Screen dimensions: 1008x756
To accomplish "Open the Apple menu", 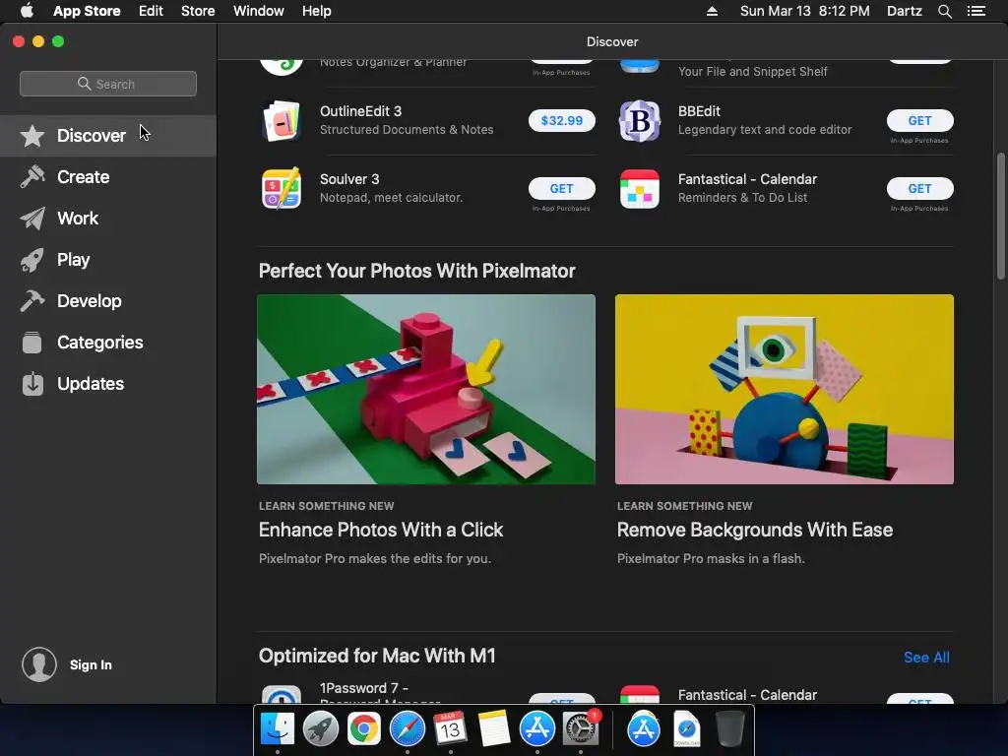I will (27, 10).
